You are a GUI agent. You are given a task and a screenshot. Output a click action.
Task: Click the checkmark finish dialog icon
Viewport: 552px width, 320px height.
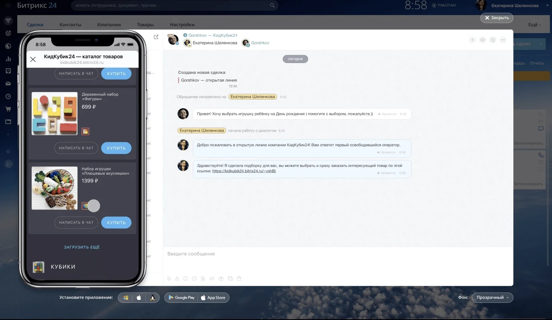(493, 40)
